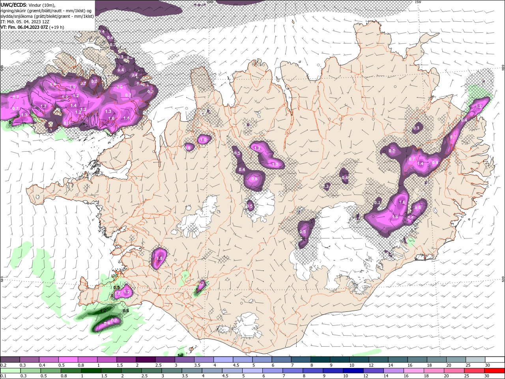Viewport: 505px width, 379px height.
Task: Select the darkest purple upper swatch between 2 and 2.5
Action: coord(146,360)
